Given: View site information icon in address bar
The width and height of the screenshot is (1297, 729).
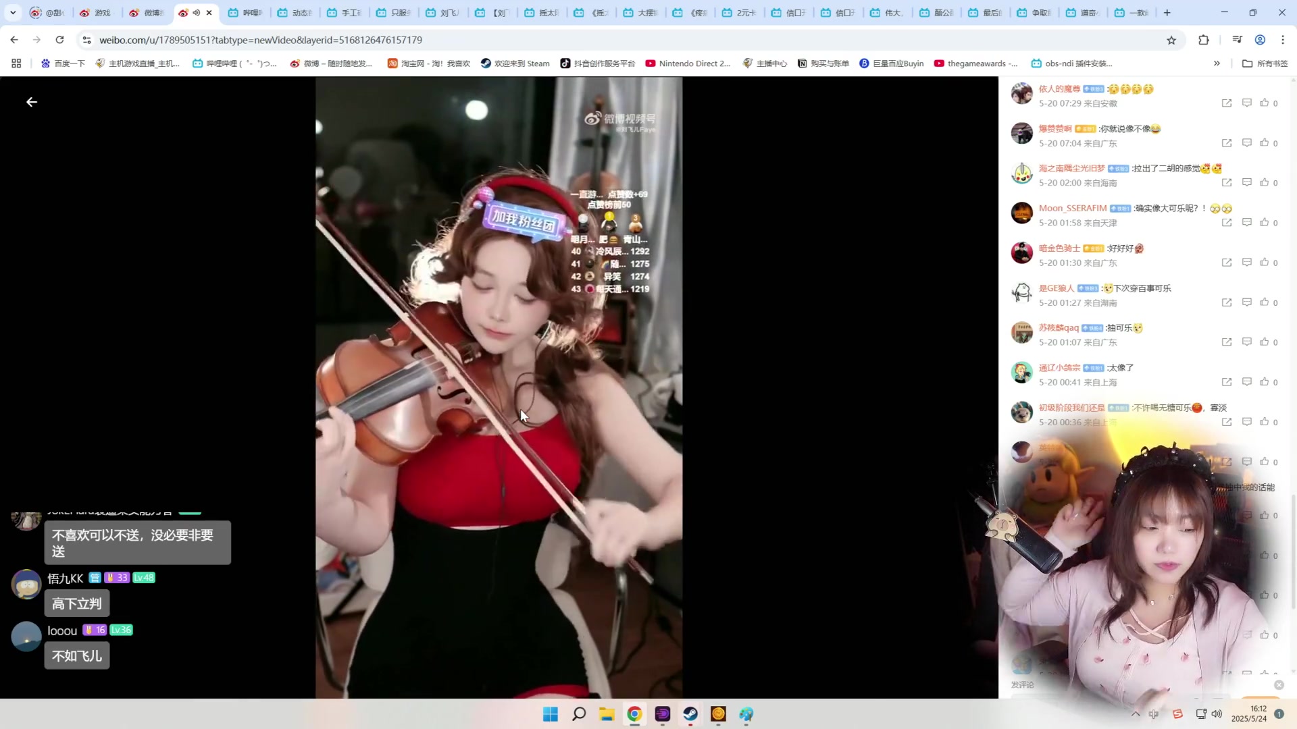Looking at the screenshot, I should (x=86, y=40).
